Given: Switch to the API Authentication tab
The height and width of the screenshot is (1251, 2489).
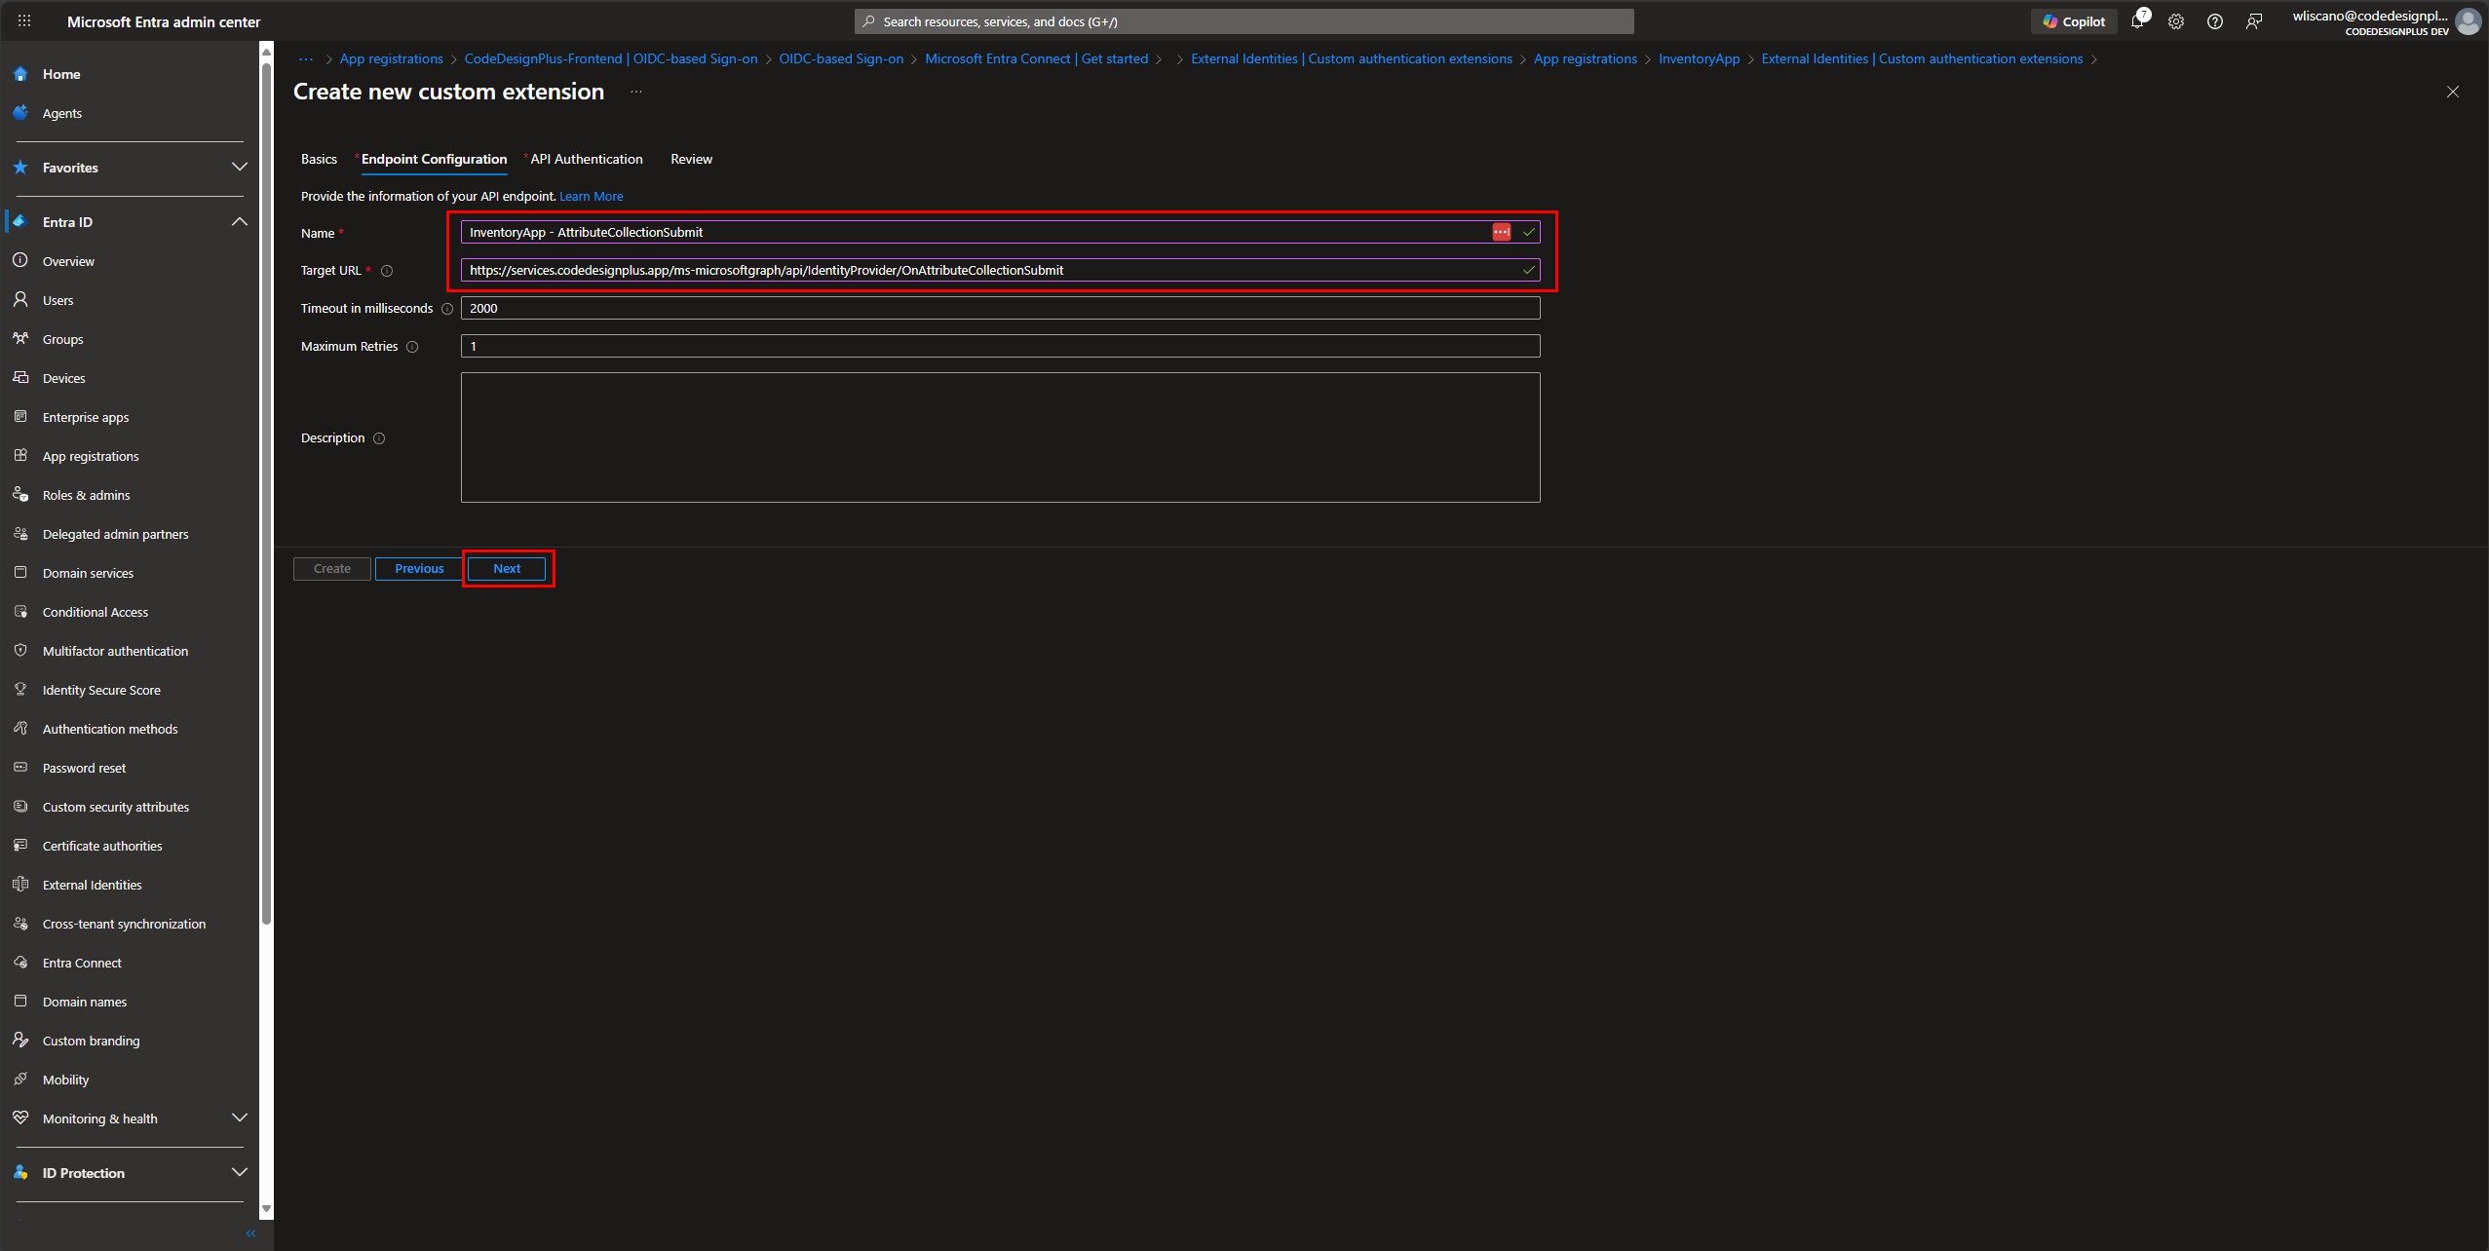Looking at the screenshot, I should pos(587,159).
